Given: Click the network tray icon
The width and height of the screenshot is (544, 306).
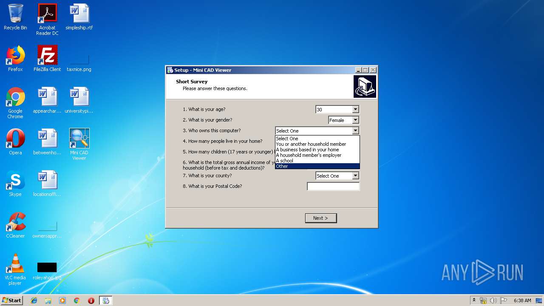Looking at the screenshot, I should [483, 300].
